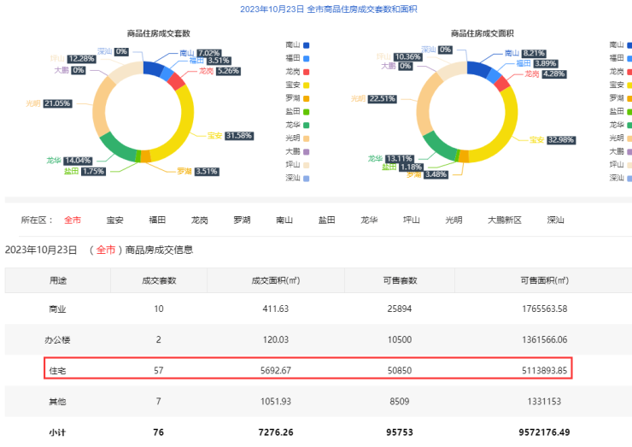Click 成交面积(㎡) column header

tap(276, 280)
